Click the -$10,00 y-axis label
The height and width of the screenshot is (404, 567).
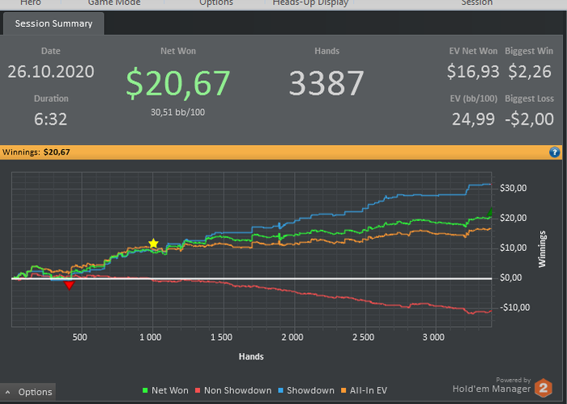[514, 308]
